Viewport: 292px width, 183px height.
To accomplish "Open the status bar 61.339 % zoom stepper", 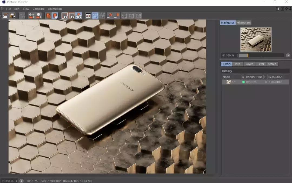I will coord(16,181).
